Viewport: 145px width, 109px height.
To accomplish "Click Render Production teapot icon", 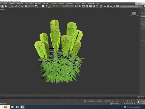I will point(111,6).
